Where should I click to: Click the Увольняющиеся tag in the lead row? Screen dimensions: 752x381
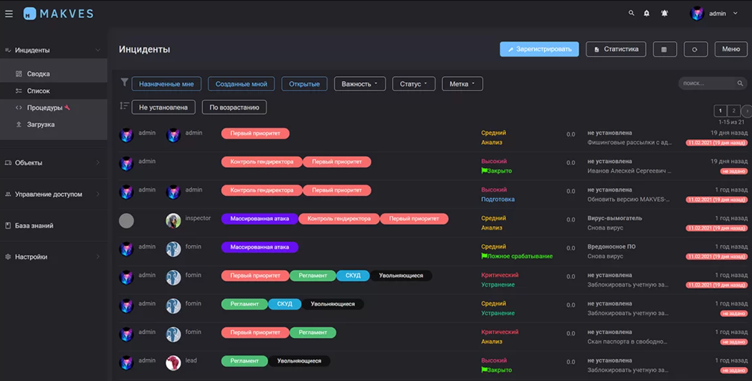click(299, 361)
